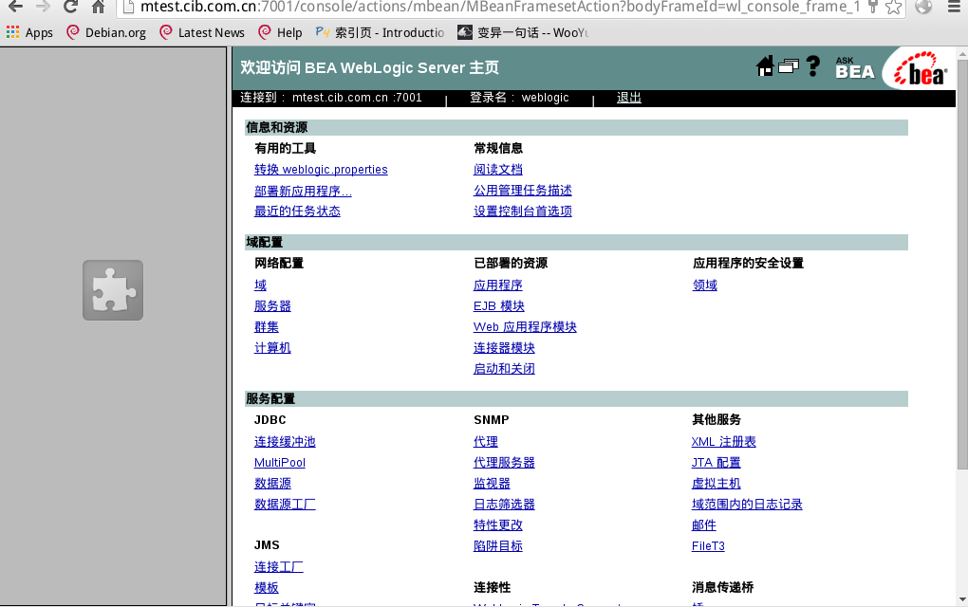
Task: Open console help question mark icon
Action: (x=813, y=66)
